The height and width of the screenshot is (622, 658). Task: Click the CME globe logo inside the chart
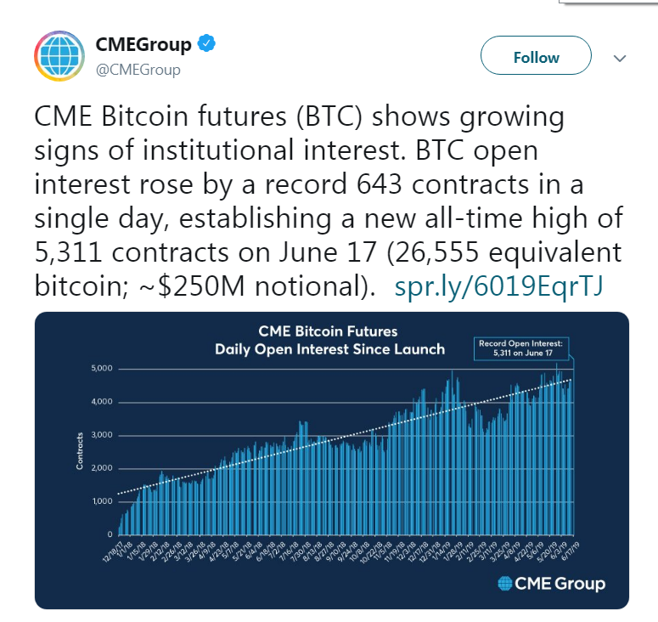tap(505, 583)
